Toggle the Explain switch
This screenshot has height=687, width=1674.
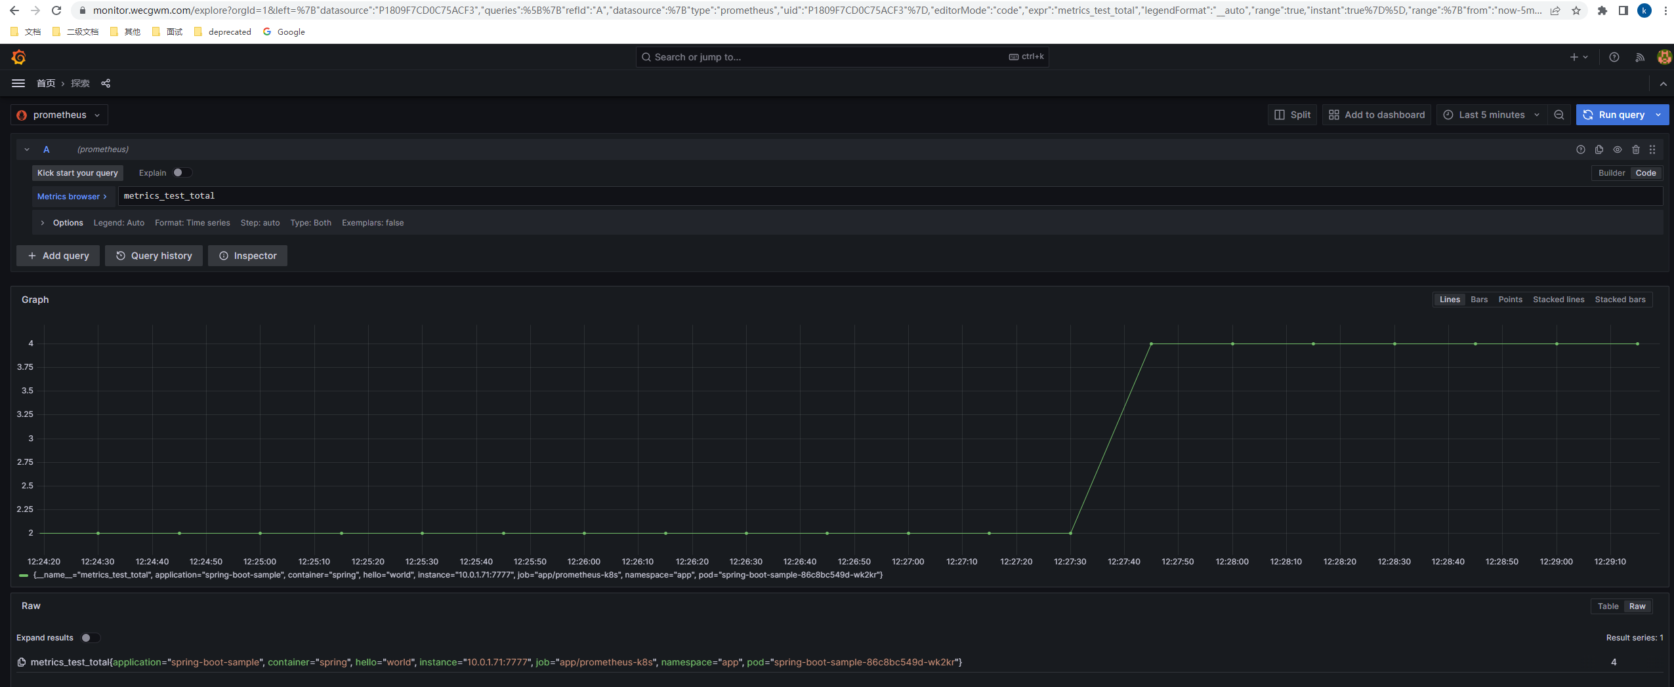pos(182,172)
